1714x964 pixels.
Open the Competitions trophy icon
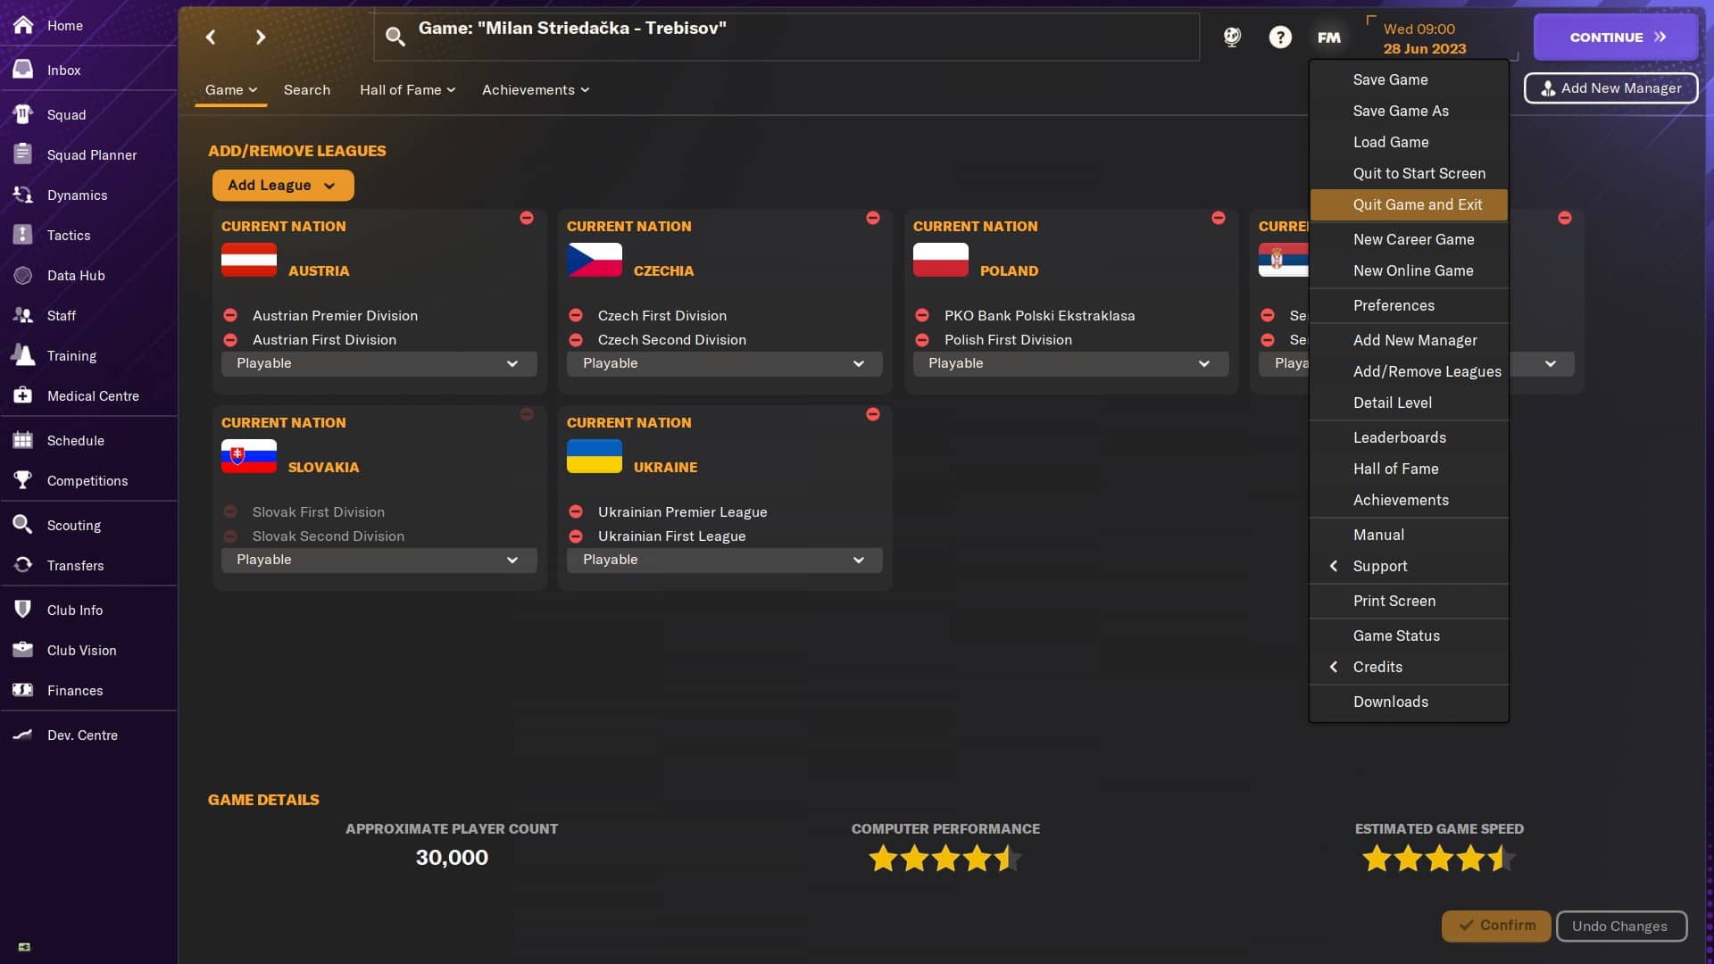(x=23, y=480)
